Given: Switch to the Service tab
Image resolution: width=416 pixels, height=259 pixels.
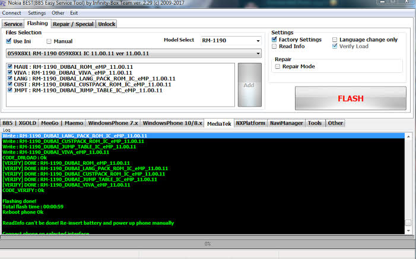Looking at the screenshot, I should (13, 24).
